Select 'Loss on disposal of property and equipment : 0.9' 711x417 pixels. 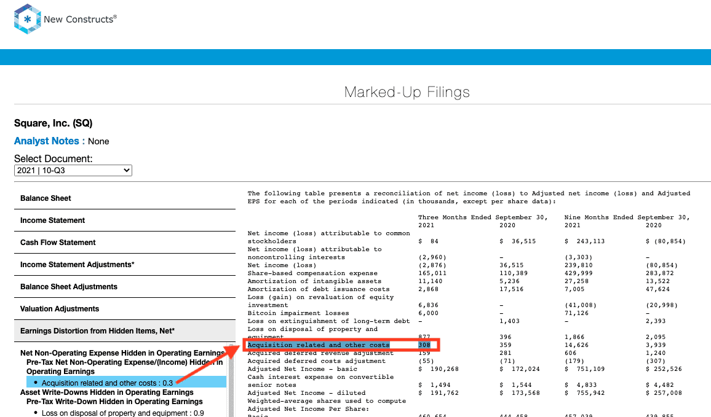click(122, 413)
